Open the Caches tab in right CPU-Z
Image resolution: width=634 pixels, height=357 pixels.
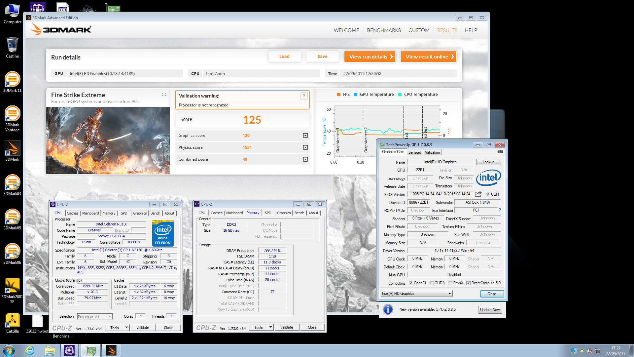(x=216, y=213)
